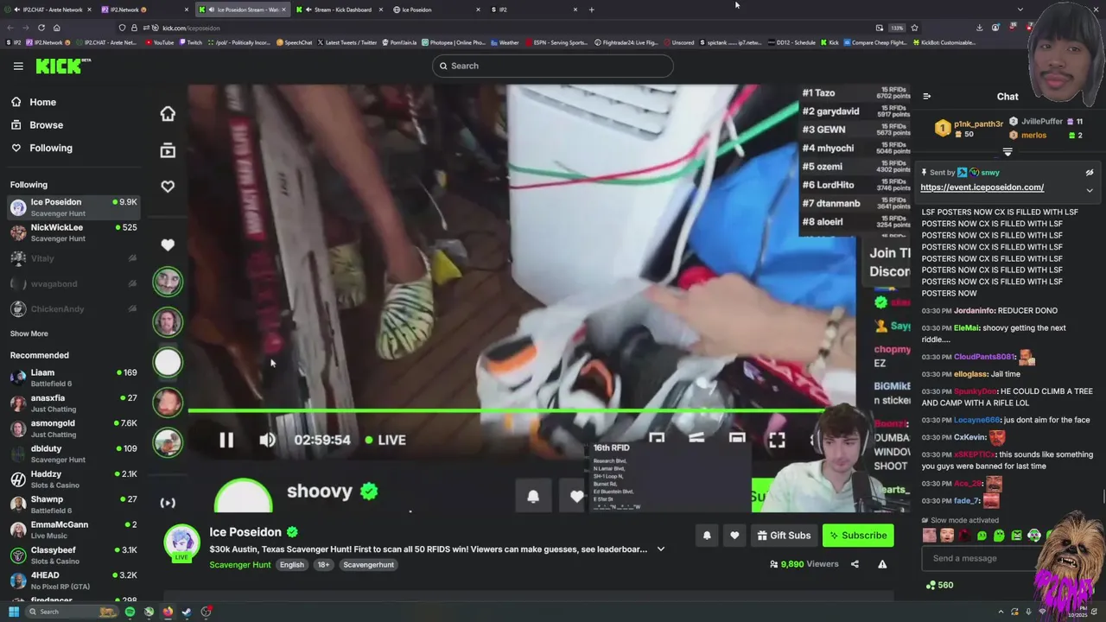The image size is (1106, 622).
Task: Expand pinned message with chevron
Action: 1090,190
